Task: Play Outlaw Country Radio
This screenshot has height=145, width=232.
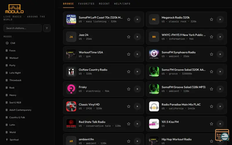Action: click(137, 72)
